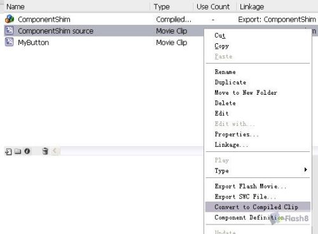Click the Delete trash can icon
318x234 pixels.
click(x=45, y=151)
